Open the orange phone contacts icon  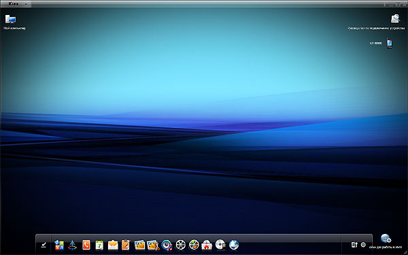[86, 245]
